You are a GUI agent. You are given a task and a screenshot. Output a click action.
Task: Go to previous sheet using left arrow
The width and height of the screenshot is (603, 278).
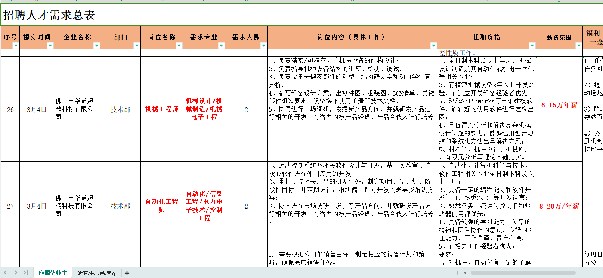(6, 273)
